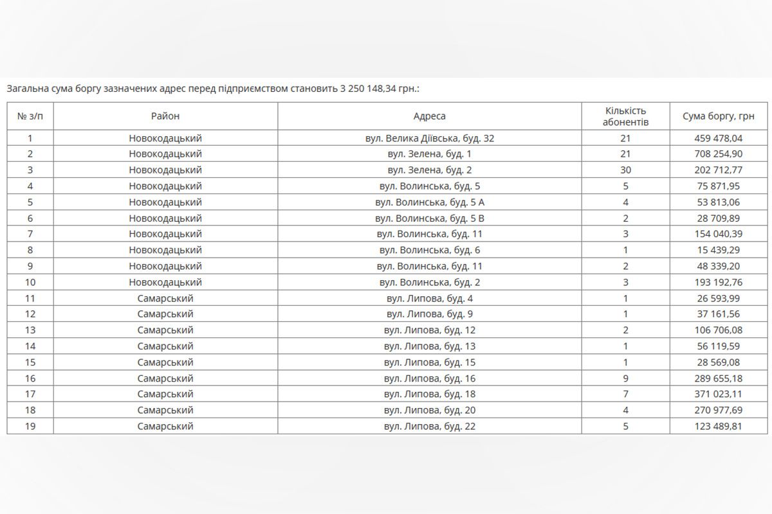Click the "№ з/п" header cell

30,116
